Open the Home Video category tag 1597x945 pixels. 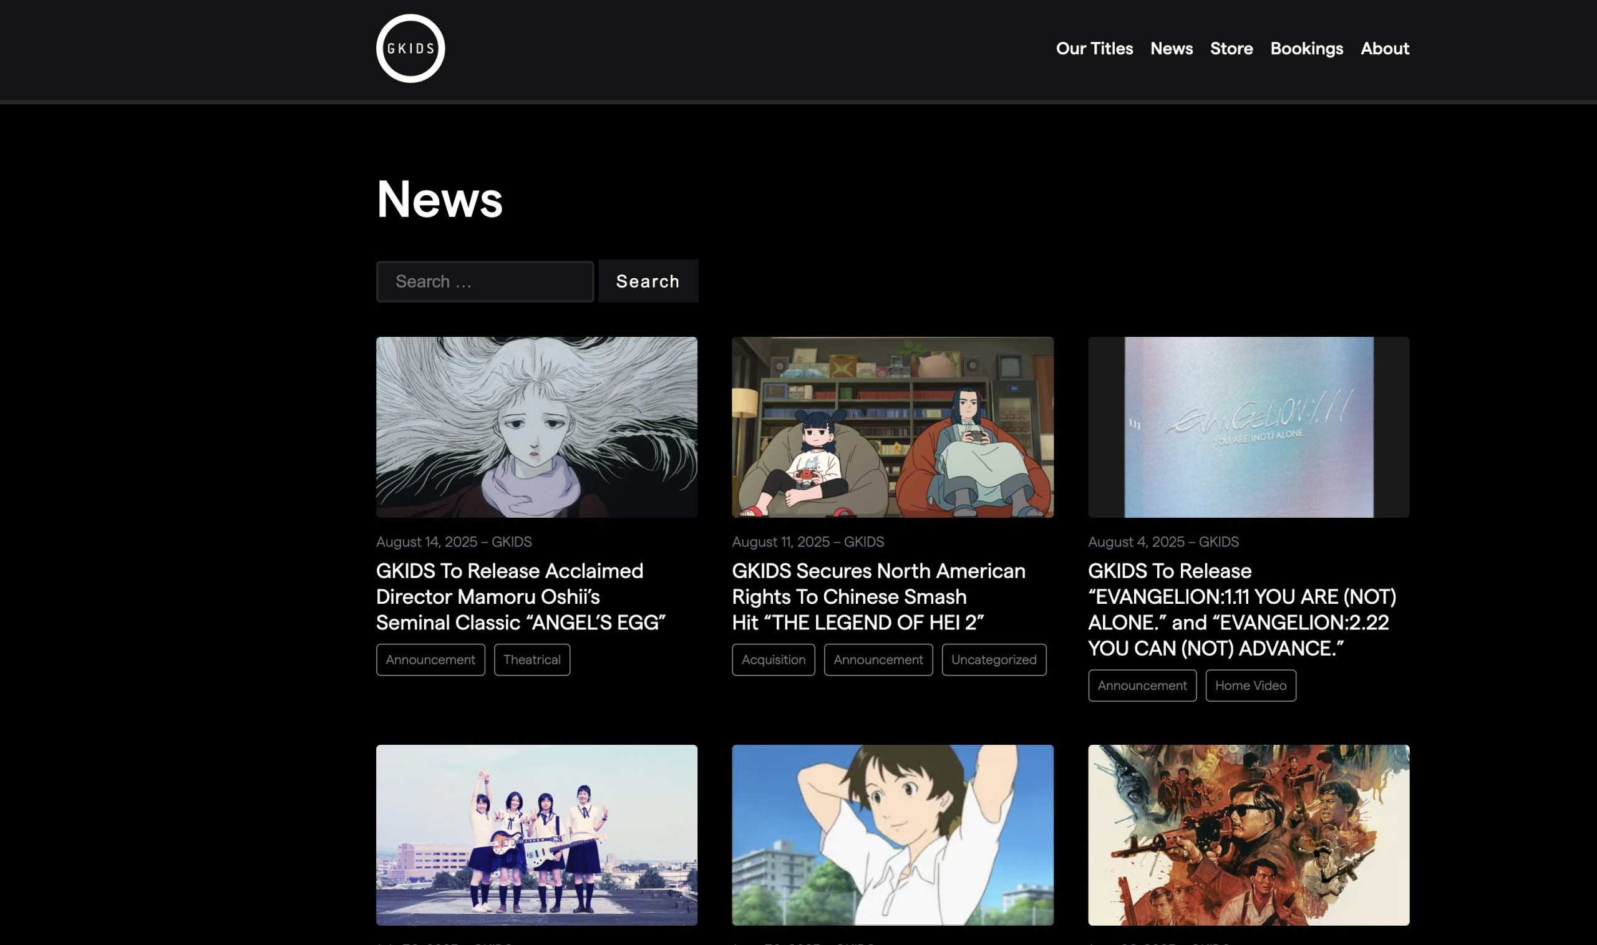click(x=1250, y=685)
